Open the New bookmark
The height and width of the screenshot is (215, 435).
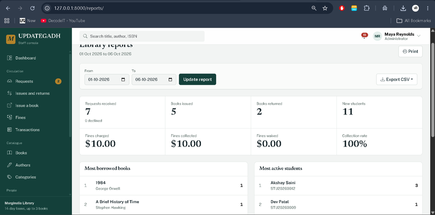(28, 20)
